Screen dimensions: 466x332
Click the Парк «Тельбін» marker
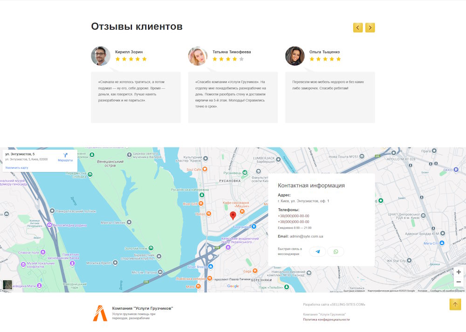(287, 287)
